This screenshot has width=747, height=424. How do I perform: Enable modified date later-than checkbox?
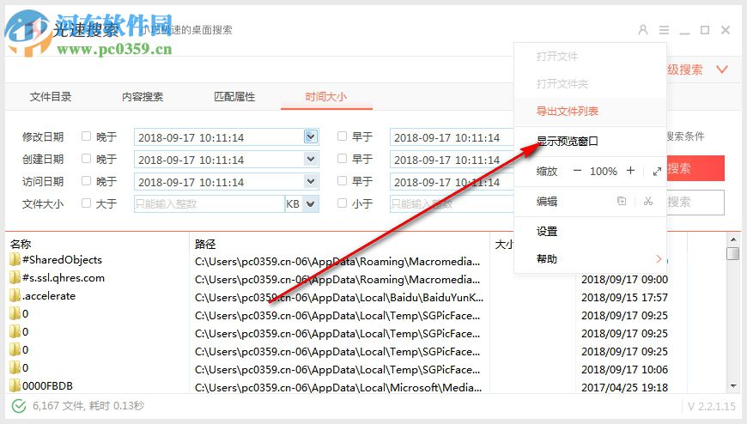(x=86, y=136)
